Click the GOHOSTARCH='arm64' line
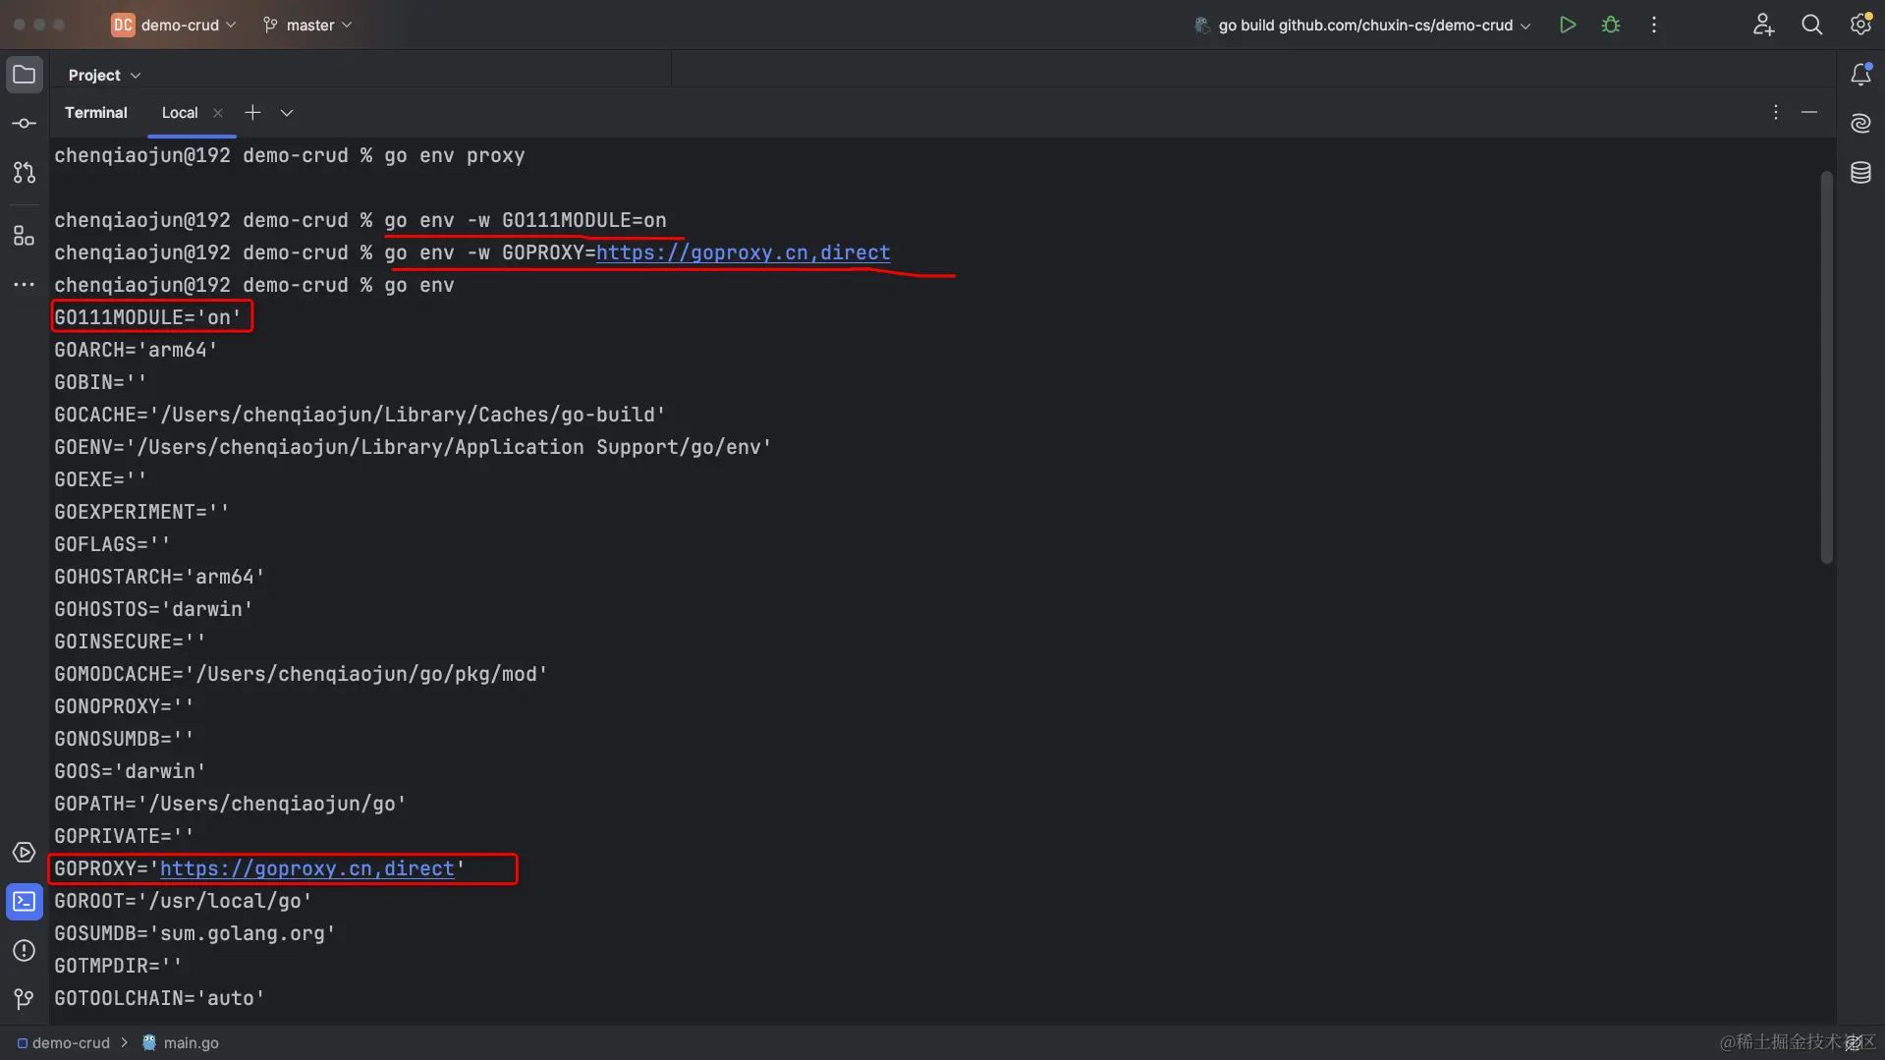 (x=159, y=577)
